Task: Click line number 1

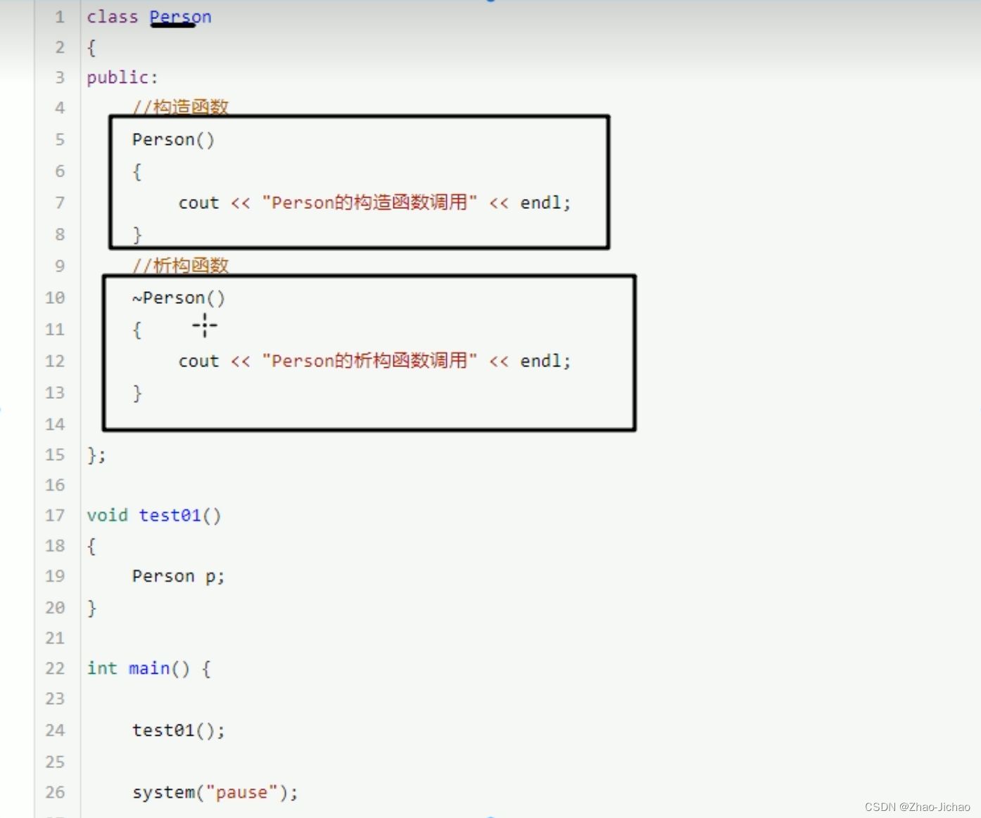Action: [60, 17]
